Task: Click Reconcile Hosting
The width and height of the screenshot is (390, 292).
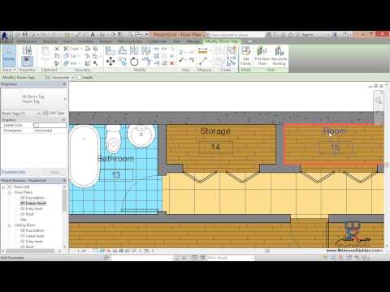Action: click(x=279, y=55)
